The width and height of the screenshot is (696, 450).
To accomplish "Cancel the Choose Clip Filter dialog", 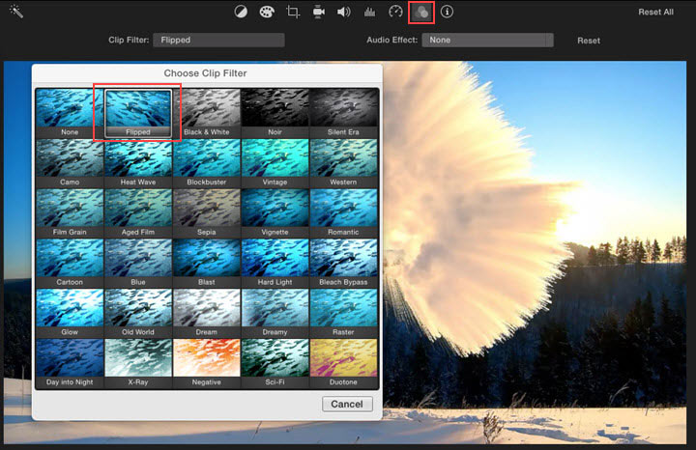I will (347, 404).
